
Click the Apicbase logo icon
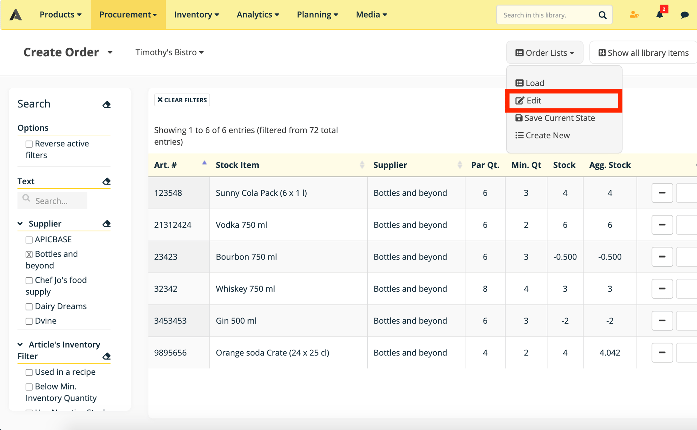click(16, 15)
